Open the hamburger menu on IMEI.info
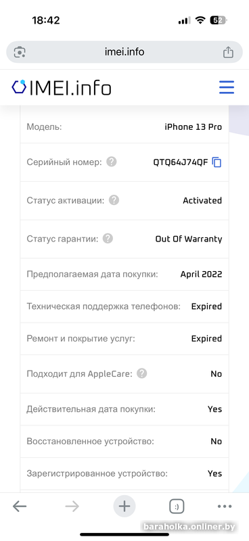Image resolution: width=249 pixels, height=541 pixels. click(x=227, y=87)
